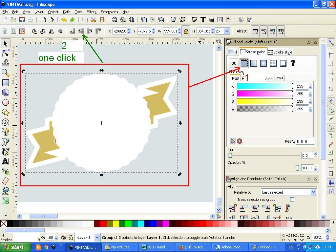This screenshot has height=252, width=336.
Task: Choose the Eraser tool
Action: (x=5, y=181)
